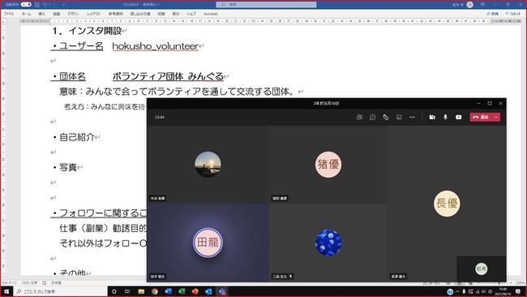The width and height of the screenshot is (527, 297).
Task: Open the Teams participants panel
Action: pos(359,117)
